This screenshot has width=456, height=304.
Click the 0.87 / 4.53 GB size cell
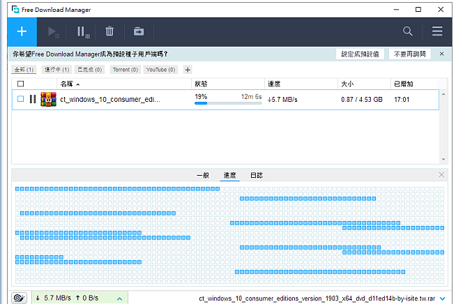pyautogui.click(x=362, y=100)
